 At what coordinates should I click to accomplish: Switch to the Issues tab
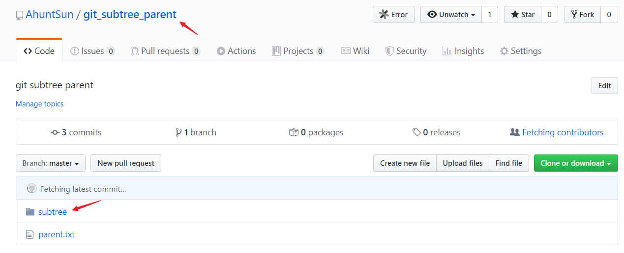tap(92, 51)
